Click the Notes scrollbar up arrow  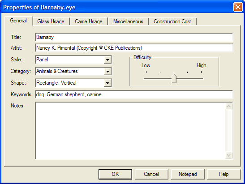[228, 107]
